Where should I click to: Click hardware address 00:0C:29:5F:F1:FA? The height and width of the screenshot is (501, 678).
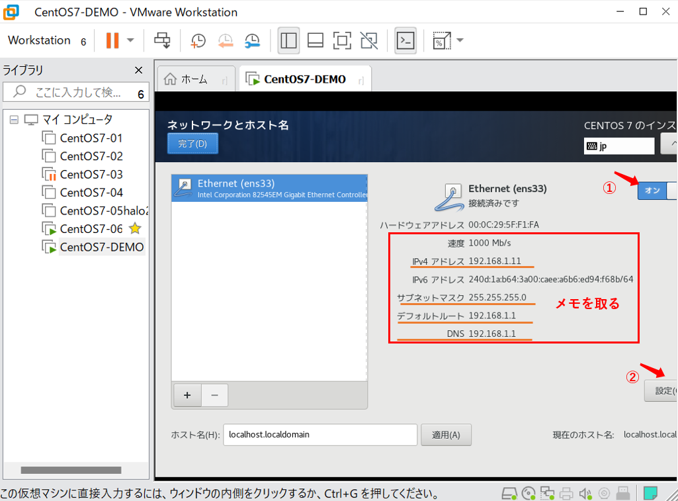tap(504, 224)
